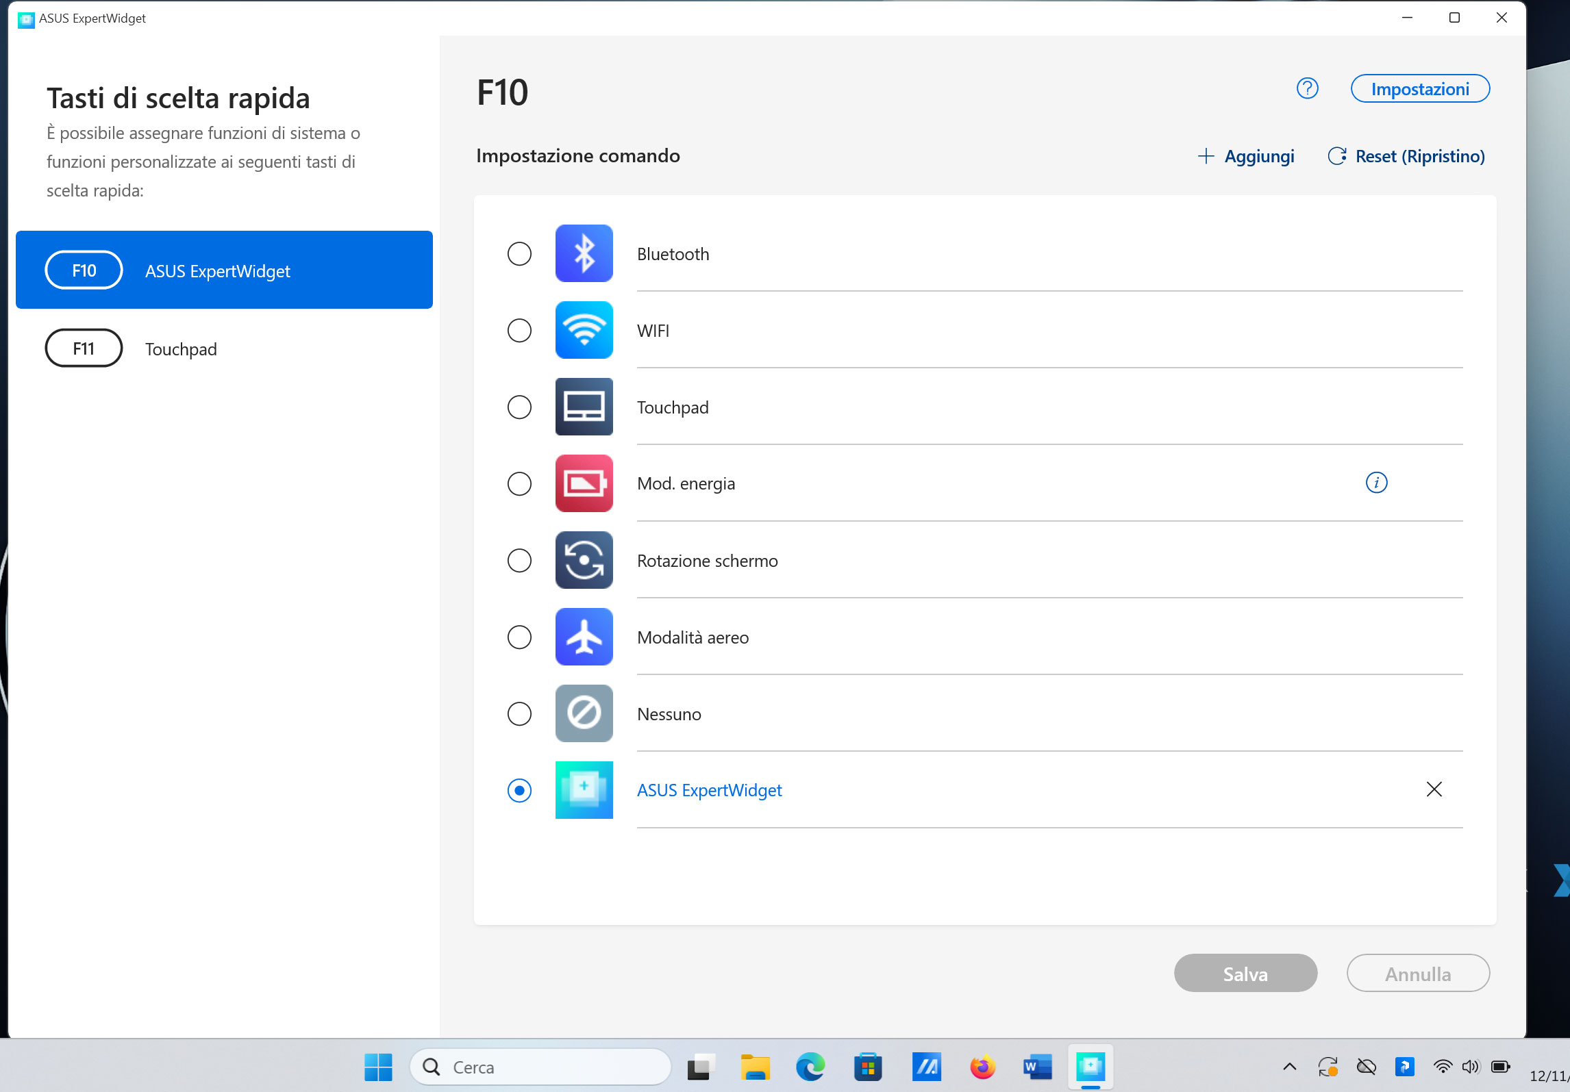This screenshot has width=1570, height=1092.
Task: Select the Bluetooth radio button
Action: (x=519, y=254)
